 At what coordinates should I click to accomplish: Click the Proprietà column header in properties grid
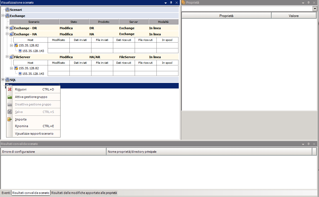[x=226, y=16]
